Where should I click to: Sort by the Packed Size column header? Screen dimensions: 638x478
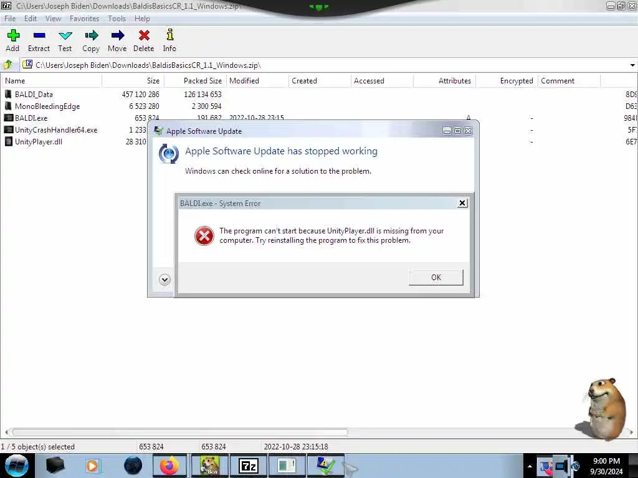point(195,80)
